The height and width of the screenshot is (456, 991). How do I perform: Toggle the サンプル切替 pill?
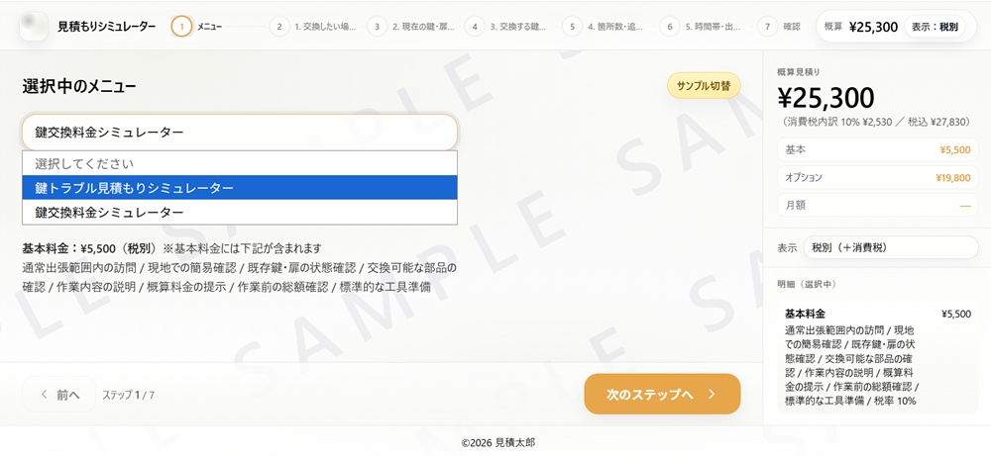coord(704,86)
